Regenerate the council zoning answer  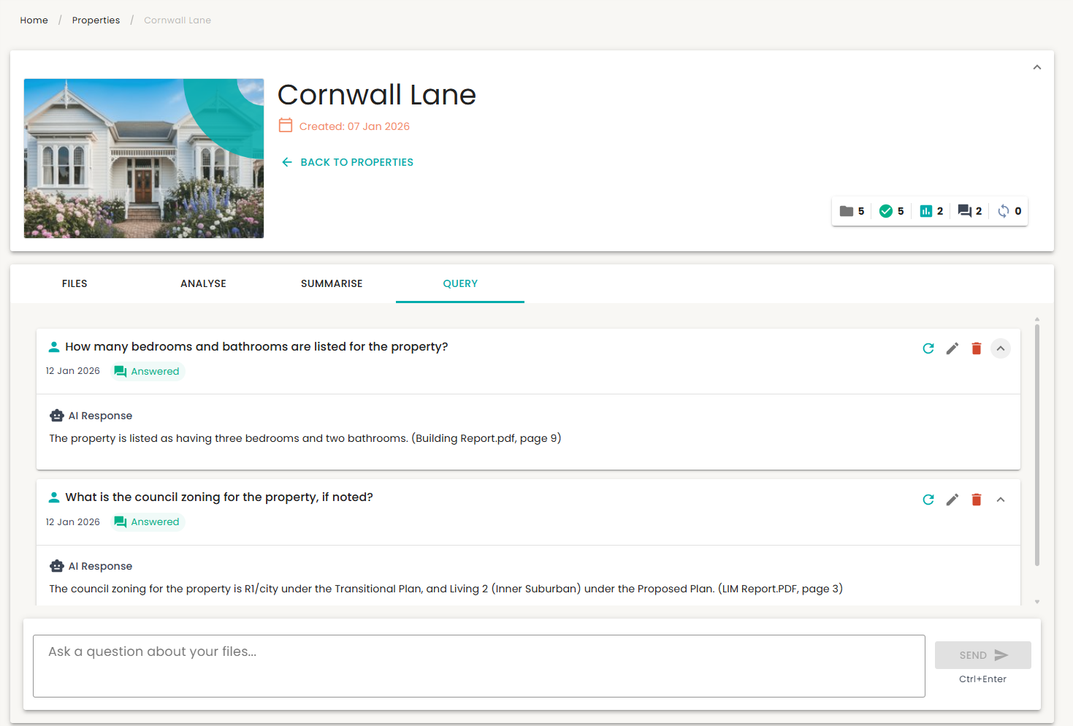point(928,500)
